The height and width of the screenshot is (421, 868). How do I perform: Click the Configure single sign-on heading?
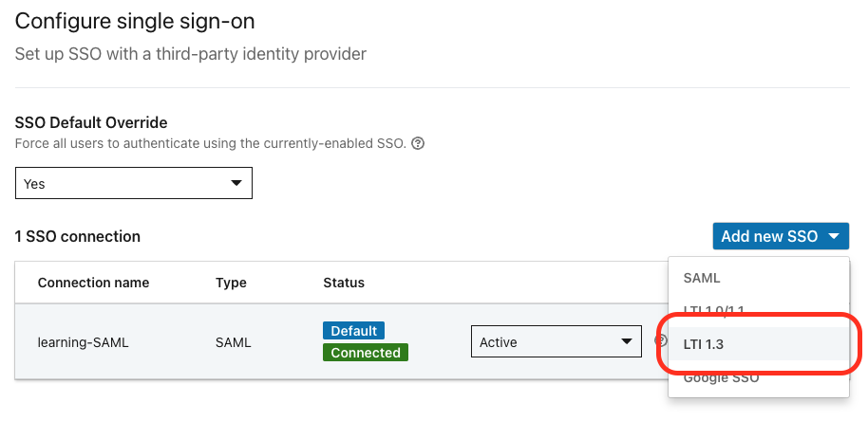point(135,20)
